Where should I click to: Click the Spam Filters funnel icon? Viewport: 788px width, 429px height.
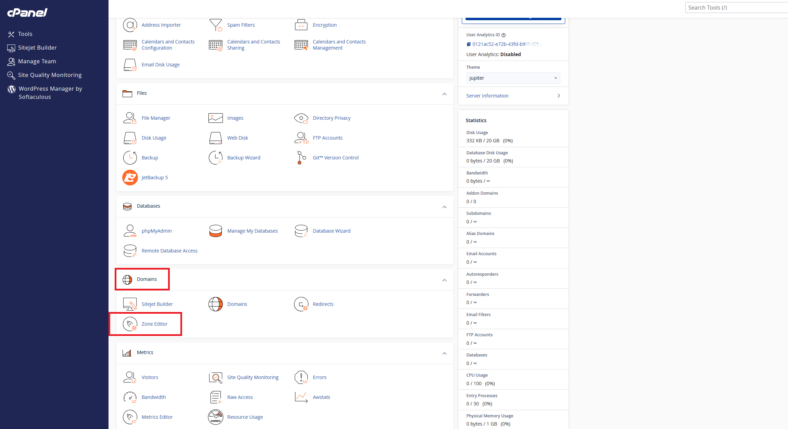(x=216, y=25)
